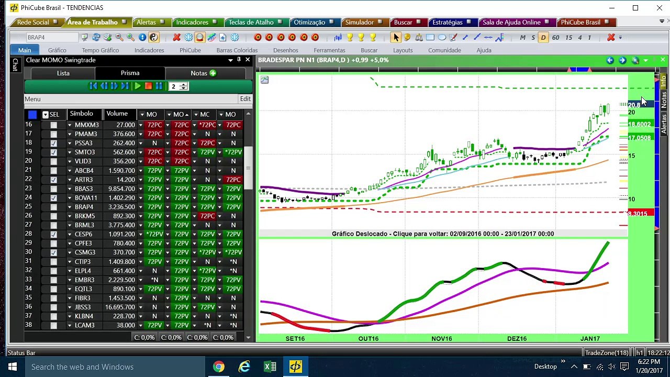The height and width of the screenshot is (377, 670).
Task: Click the red X delete icon near snowflake
Action: (x=177, y=37)
